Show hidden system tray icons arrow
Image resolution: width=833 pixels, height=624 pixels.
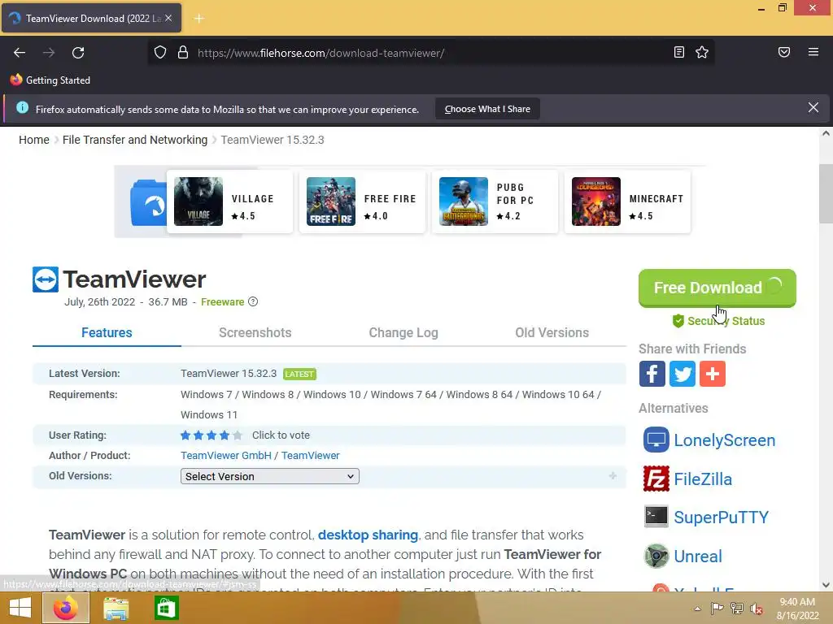697,609
